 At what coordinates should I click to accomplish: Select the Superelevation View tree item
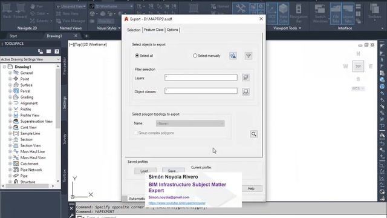pyautogui.click(x=36, y=121)
